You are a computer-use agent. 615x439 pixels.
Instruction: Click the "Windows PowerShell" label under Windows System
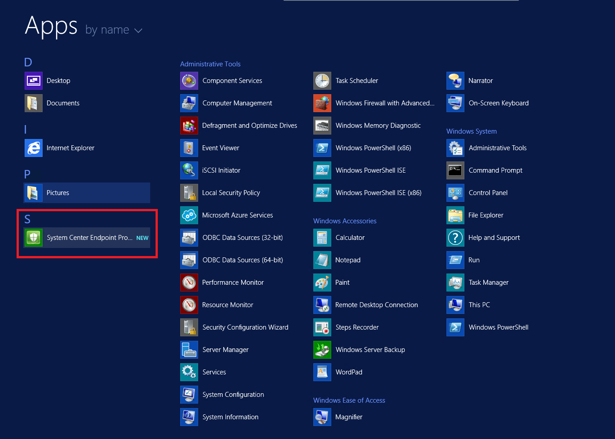point(498,327)
